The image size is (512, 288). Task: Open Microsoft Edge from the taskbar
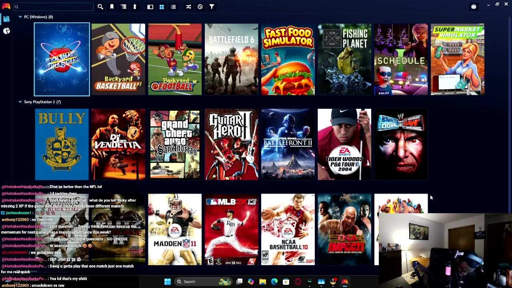point(274,282)
